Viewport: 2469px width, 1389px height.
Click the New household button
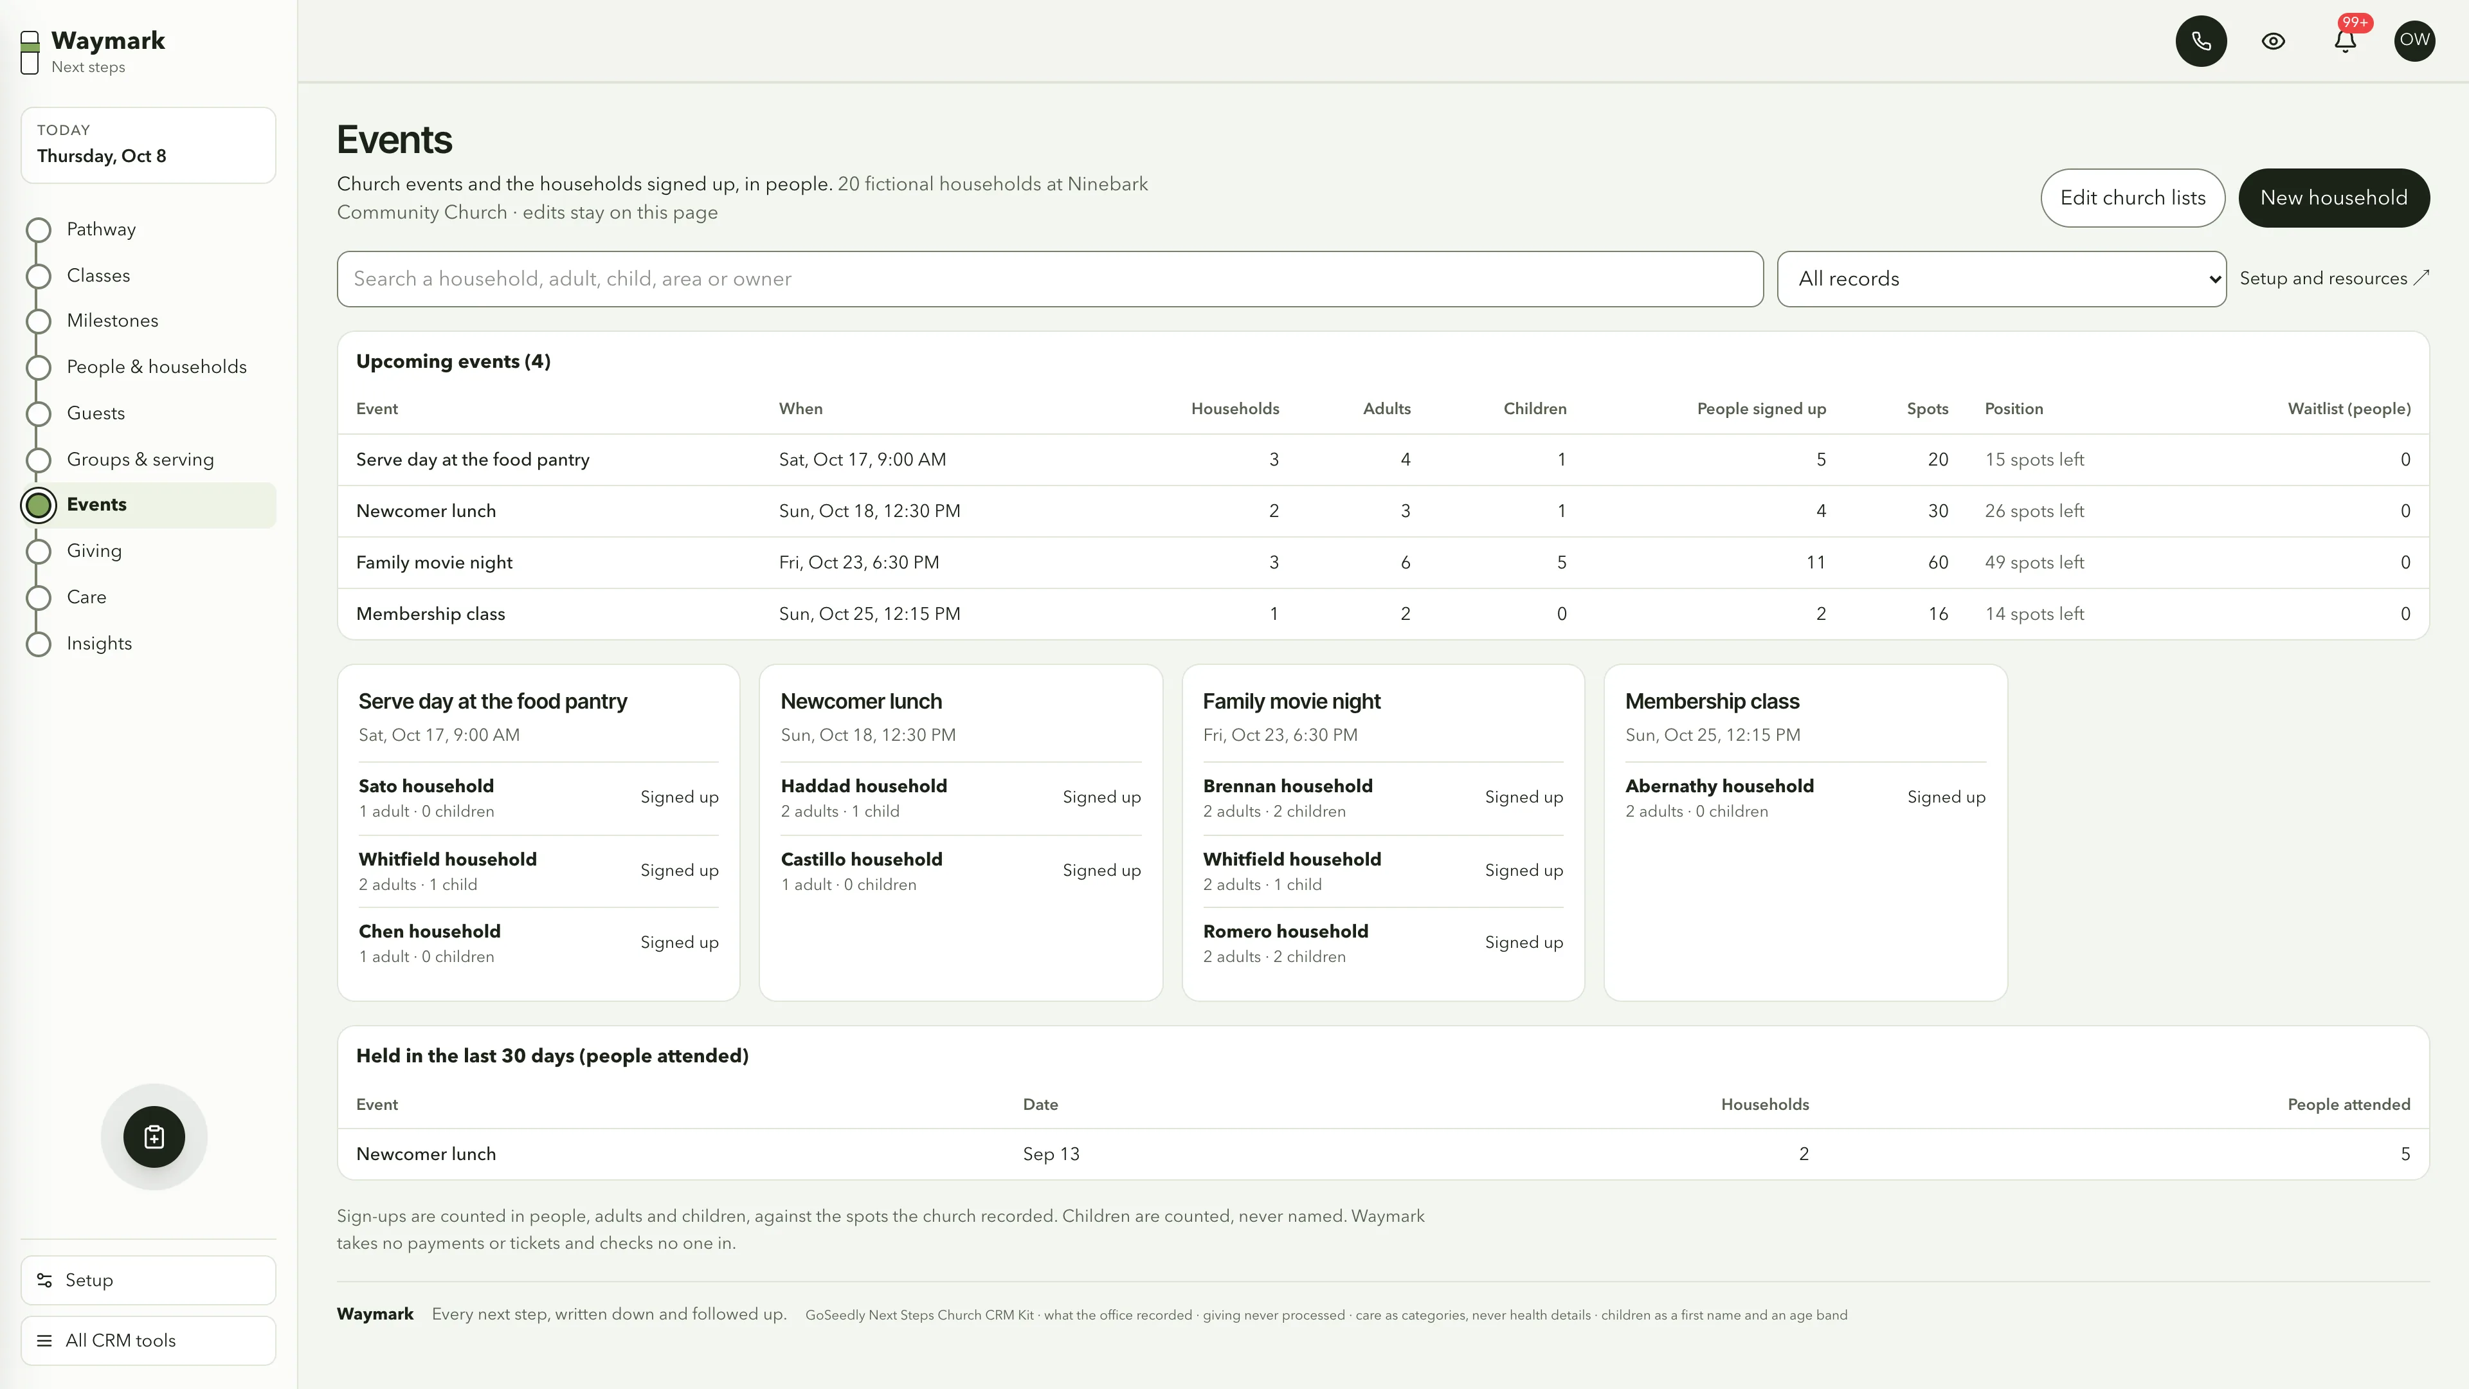tap(2334, 199)
